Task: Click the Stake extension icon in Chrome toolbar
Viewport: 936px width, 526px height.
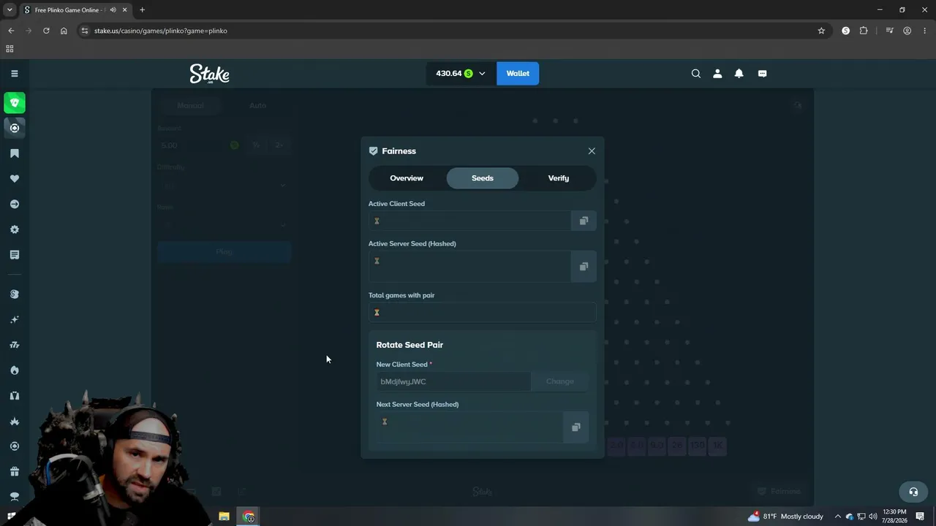Action: (846, 31)
